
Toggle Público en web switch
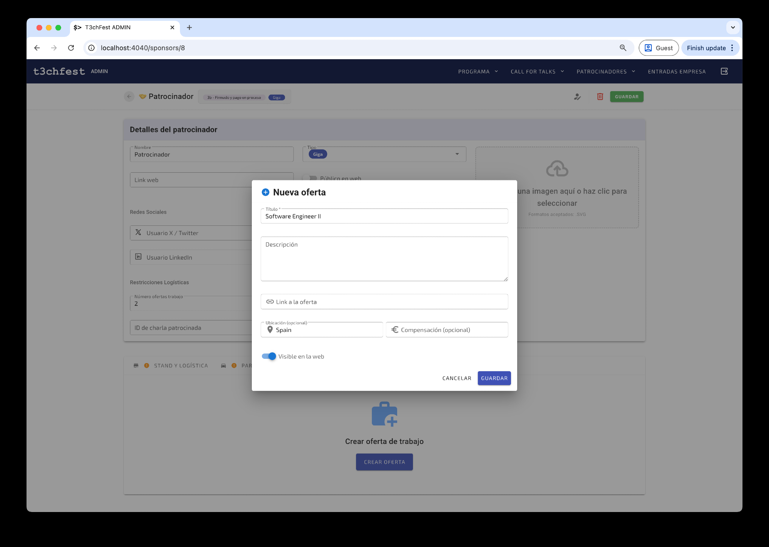point(310,178)
